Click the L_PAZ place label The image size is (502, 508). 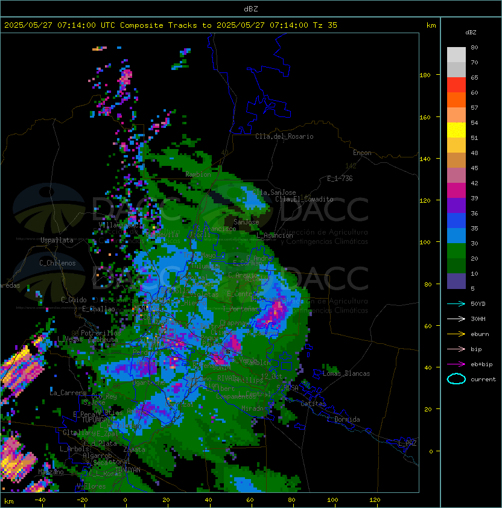point(407,443)
